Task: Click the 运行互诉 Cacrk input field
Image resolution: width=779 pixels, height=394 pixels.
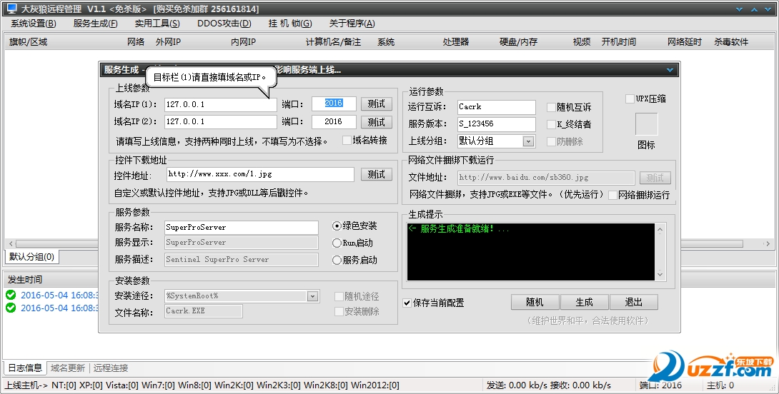Action: [497, 106]
